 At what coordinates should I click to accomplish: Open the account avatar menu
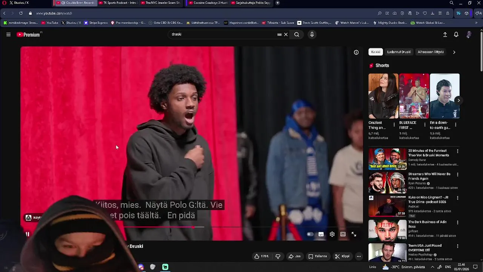click(x=469, y=34)
